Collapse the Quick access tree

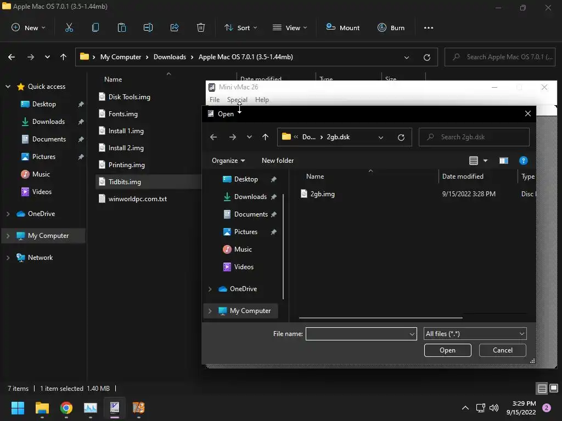coord(8,87)
